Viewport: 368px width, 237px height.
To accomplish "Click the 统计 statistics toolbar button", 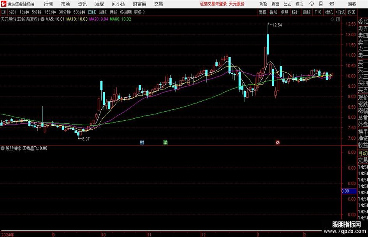I will coord(295,12).
